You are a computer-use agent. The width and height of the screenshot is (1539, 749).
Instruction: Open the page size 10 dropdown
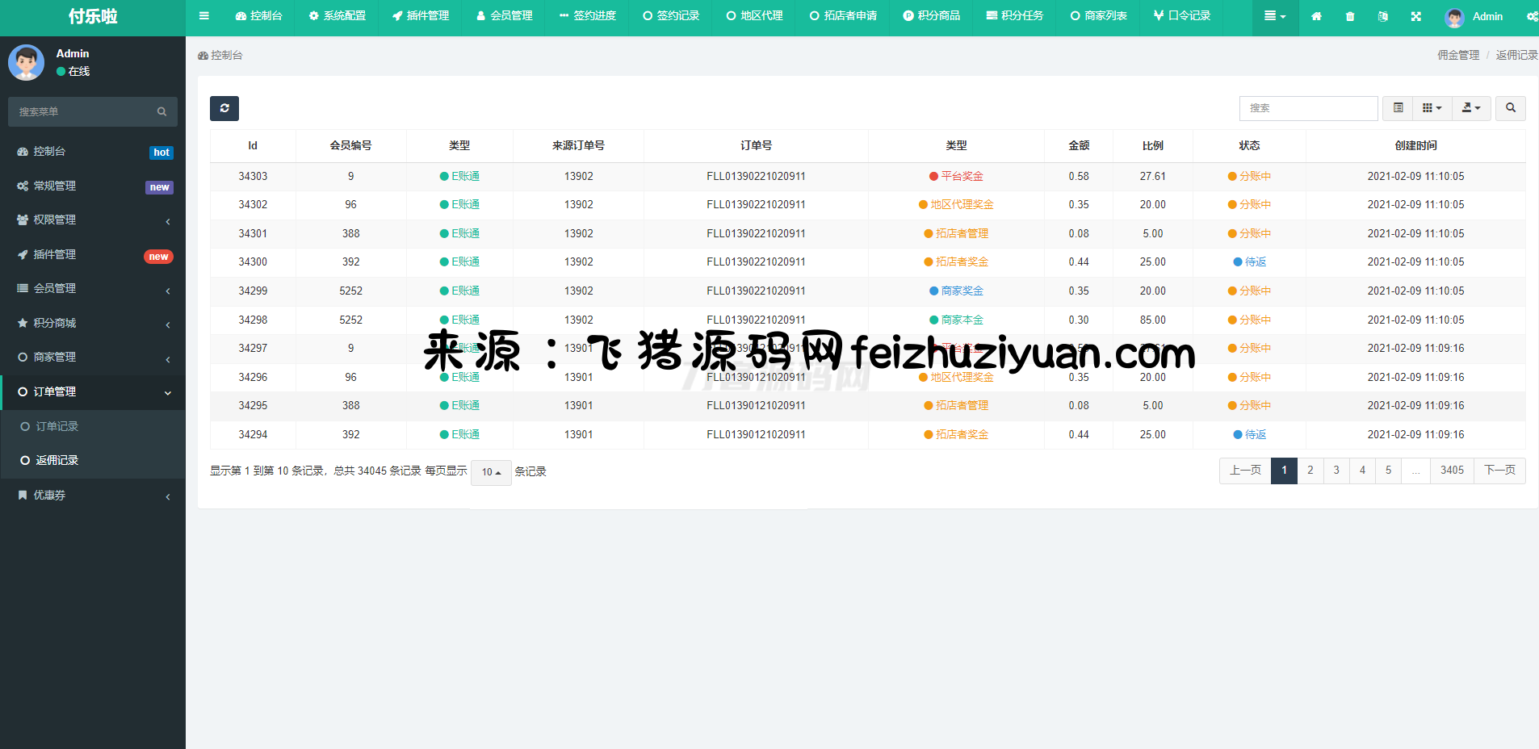pos(491,472)
